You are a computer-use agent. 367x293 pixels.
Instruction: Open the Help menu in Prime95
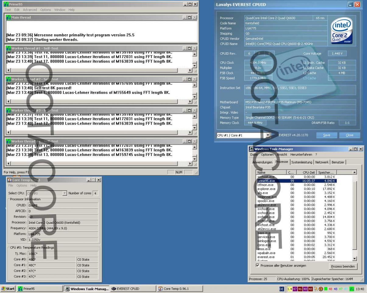coord(72,10)
